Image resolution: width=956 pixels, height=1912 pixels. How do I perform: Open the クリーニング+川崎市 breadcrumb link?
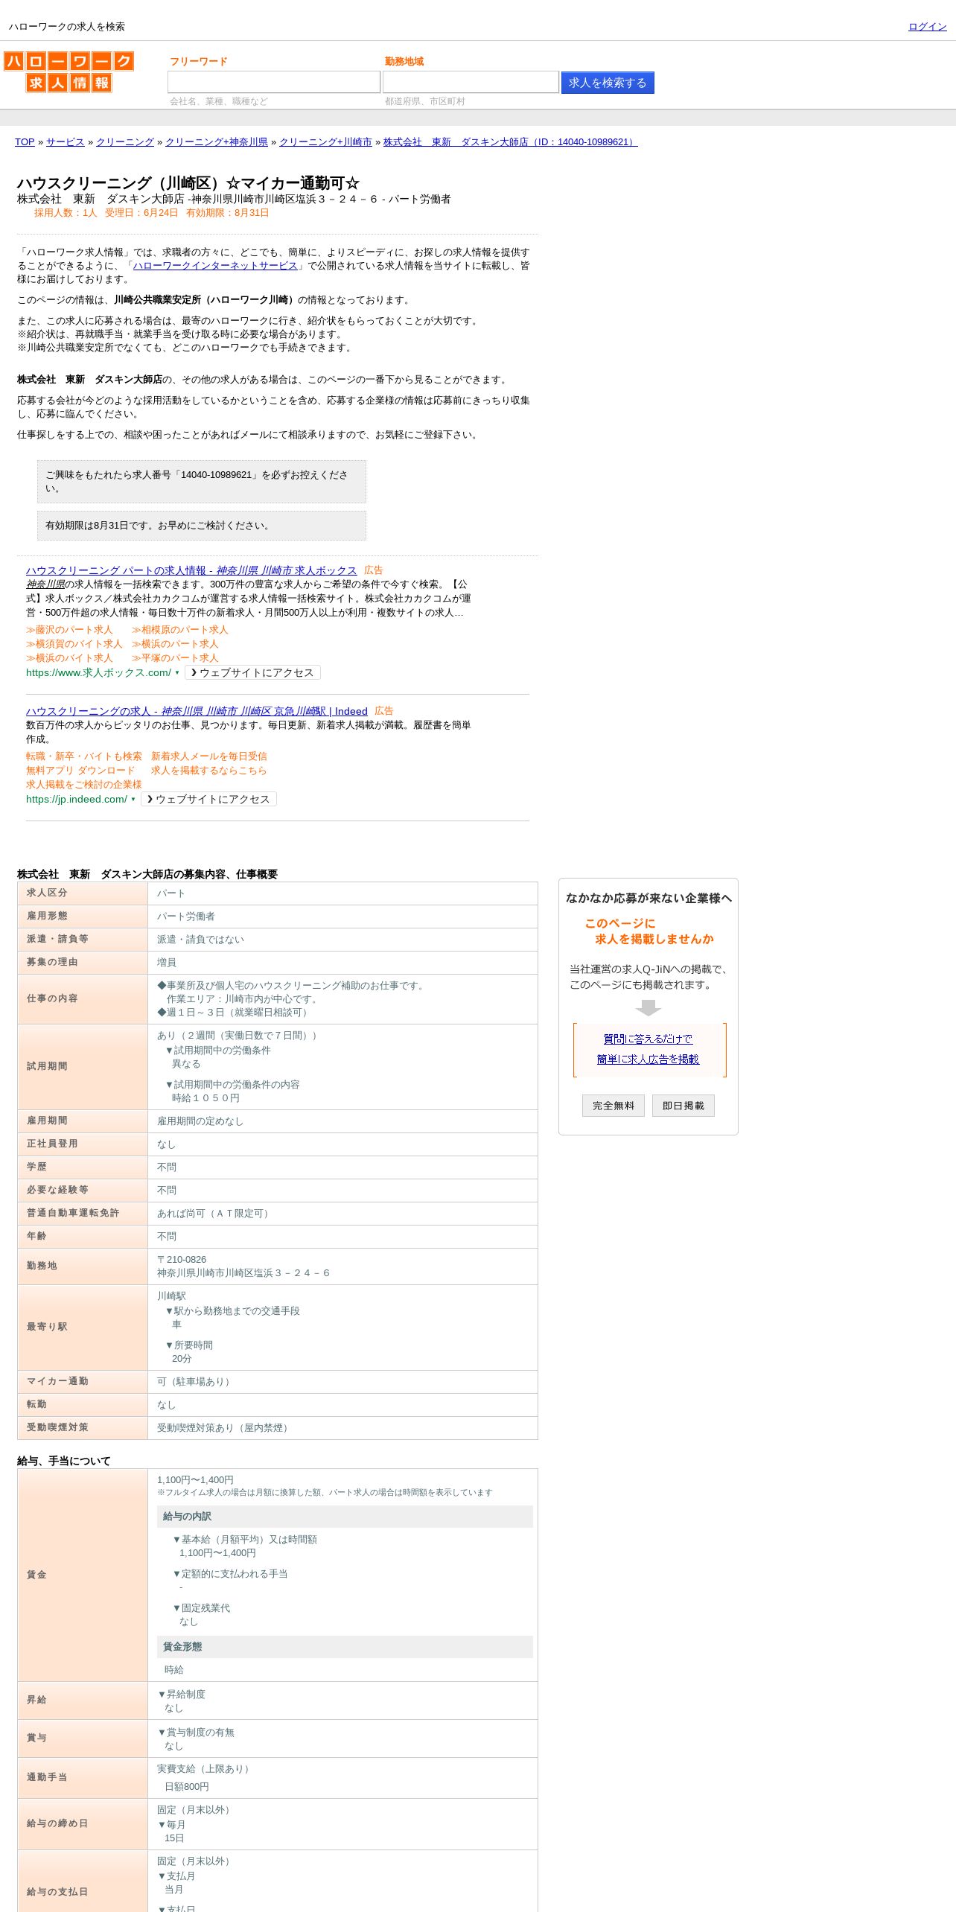click(325, 142)
